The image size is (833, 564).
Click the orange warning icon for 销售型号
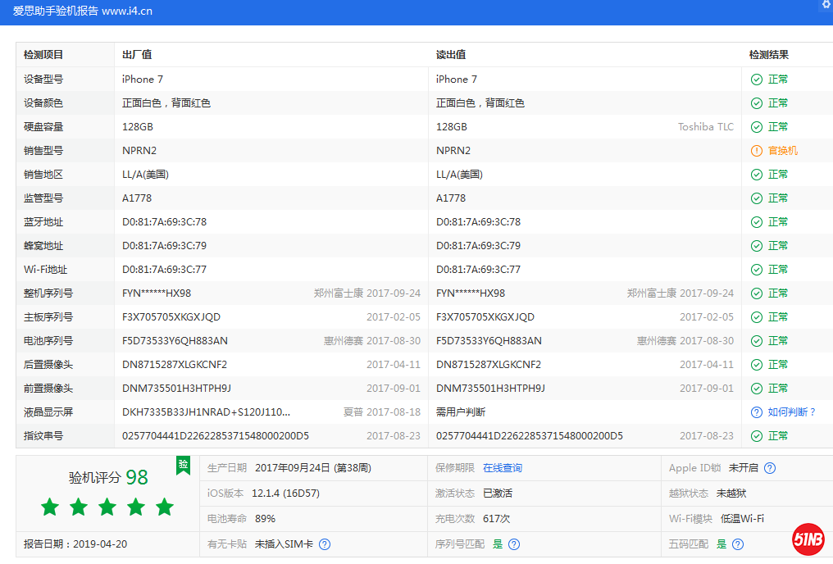757,151
